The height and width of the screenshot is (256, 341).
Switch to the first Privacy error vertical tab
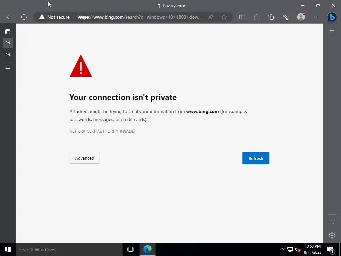click(x=8, y=43)
